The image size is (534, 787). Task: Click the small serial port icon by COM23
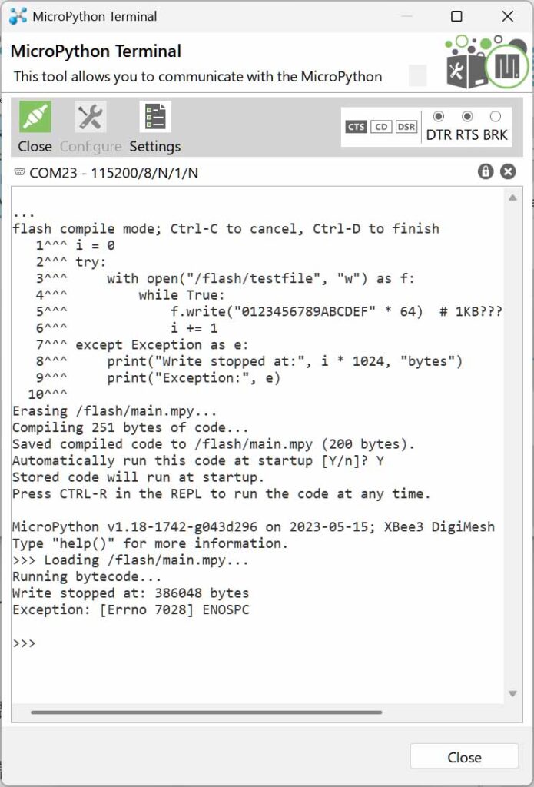coord(19,172)
